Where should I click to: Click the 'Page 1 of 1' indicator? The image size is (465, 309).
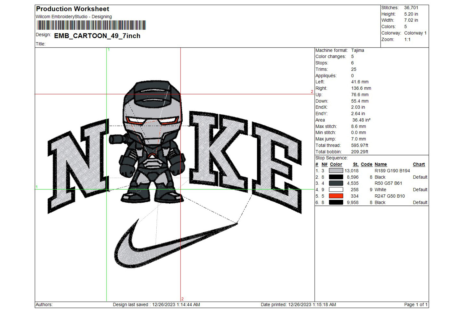(416, 305)
